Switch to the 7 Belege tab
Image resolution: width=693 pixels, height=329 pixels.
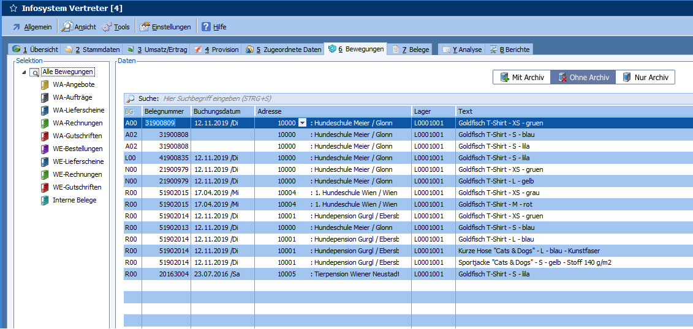click(411, 50)
